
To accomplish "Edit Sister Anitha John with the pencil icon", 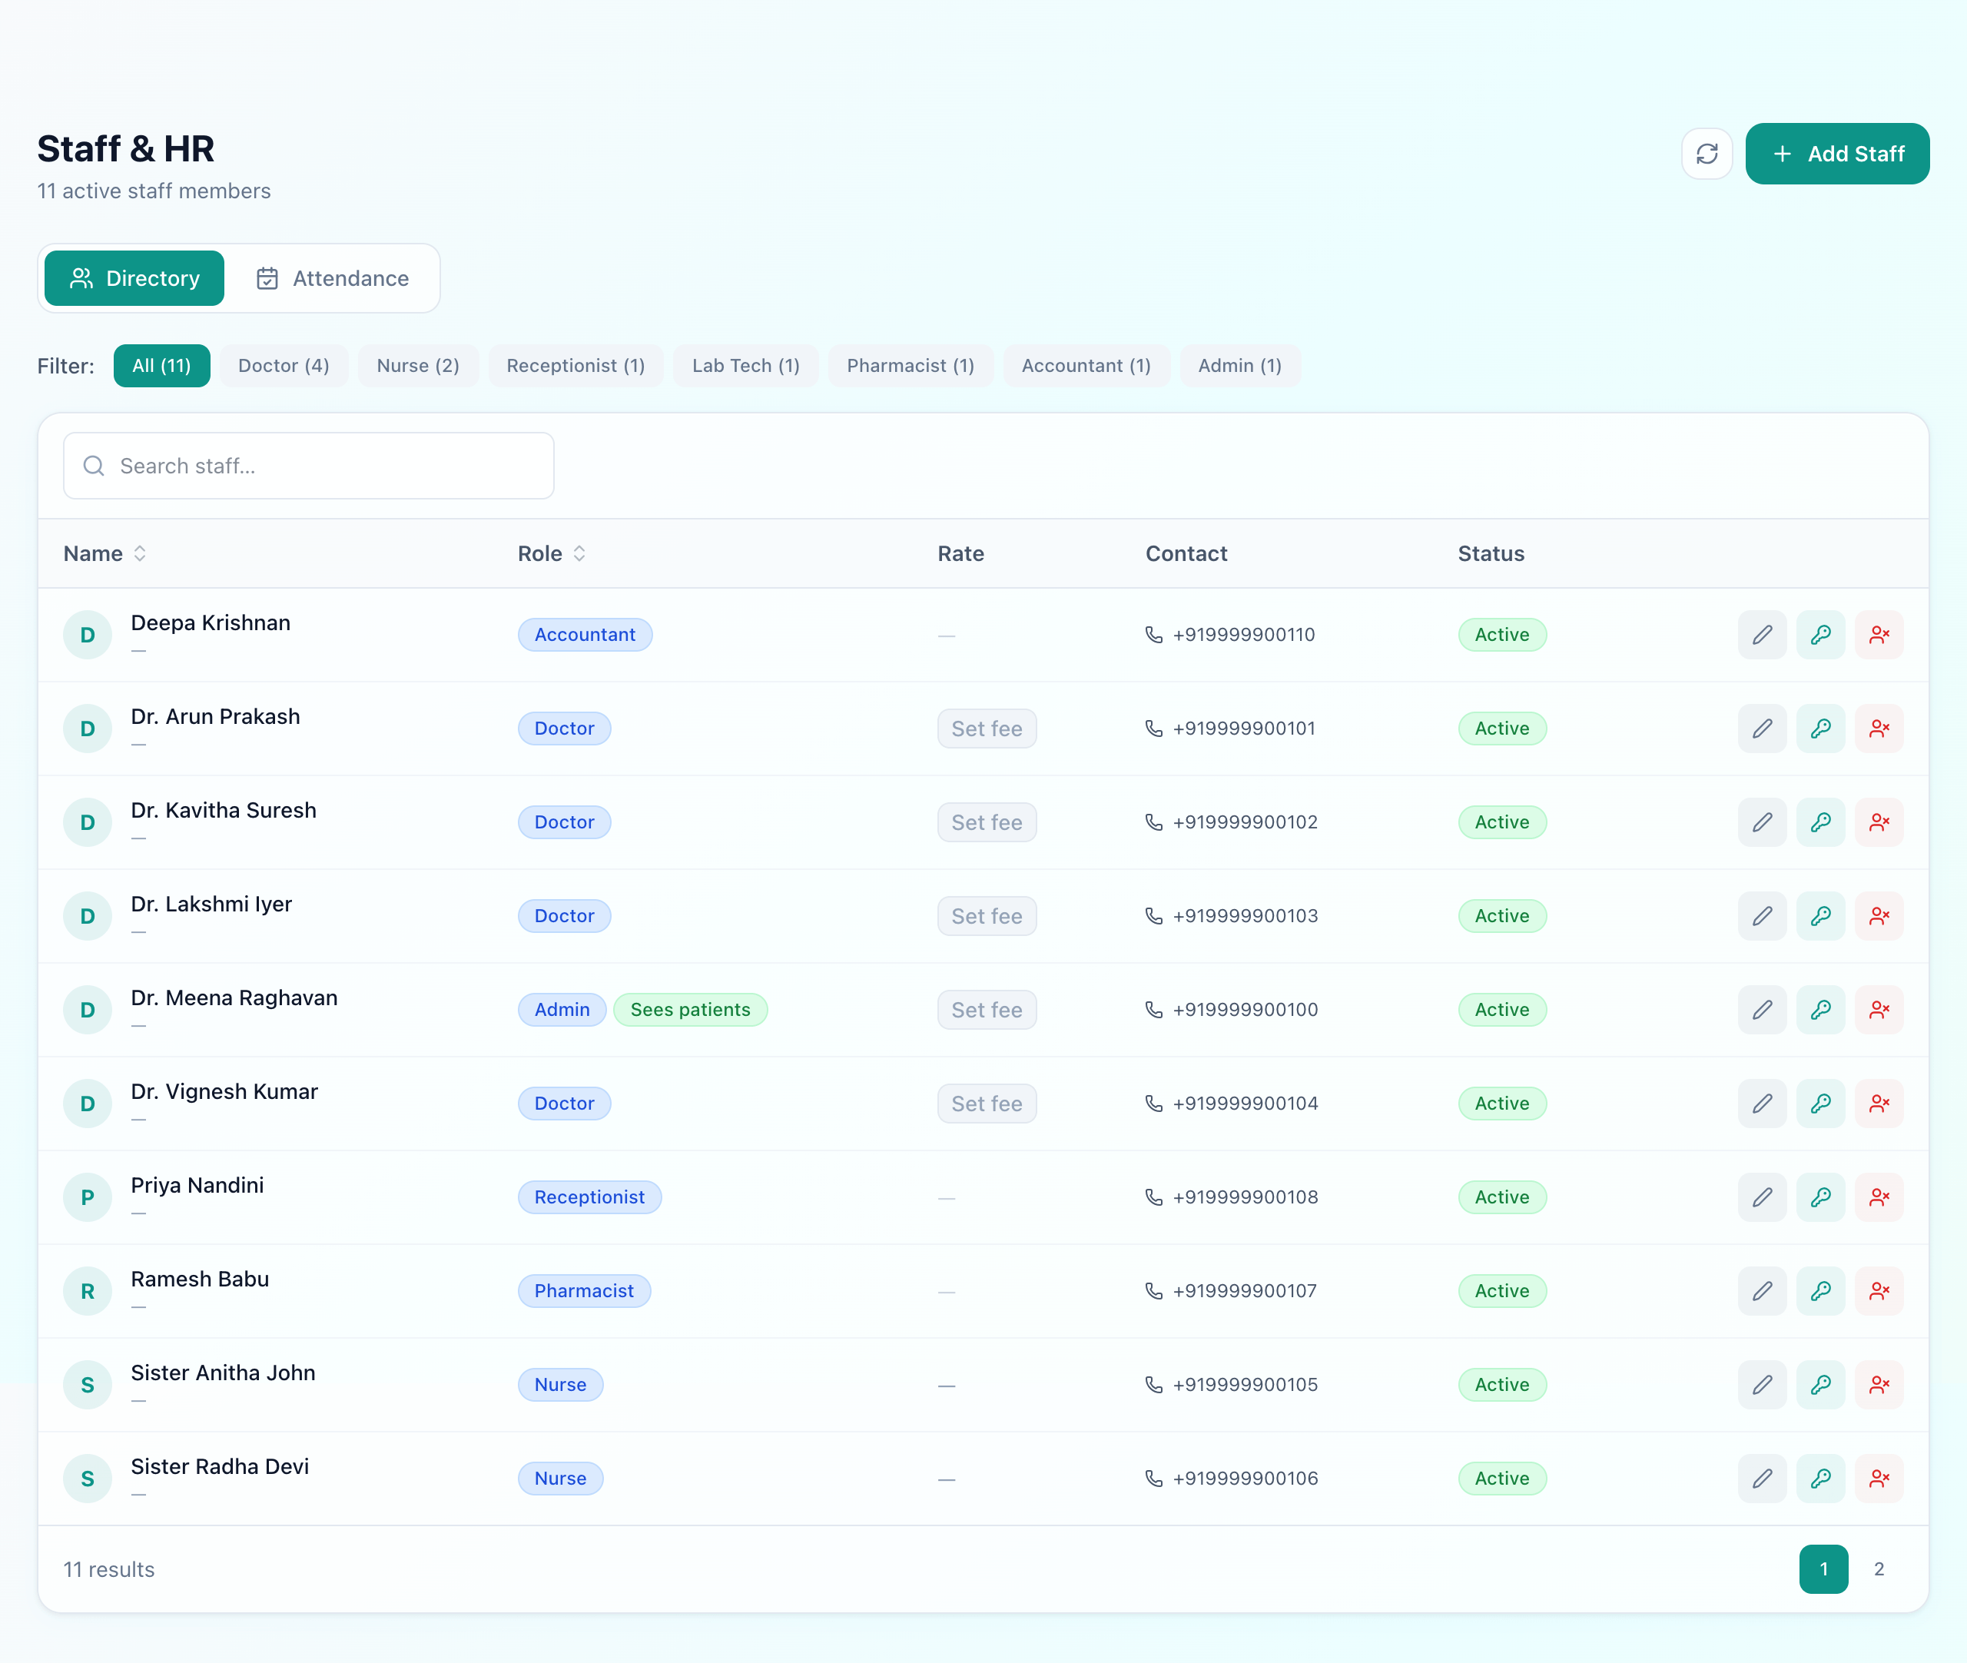I will (x=1762, y=1385).
